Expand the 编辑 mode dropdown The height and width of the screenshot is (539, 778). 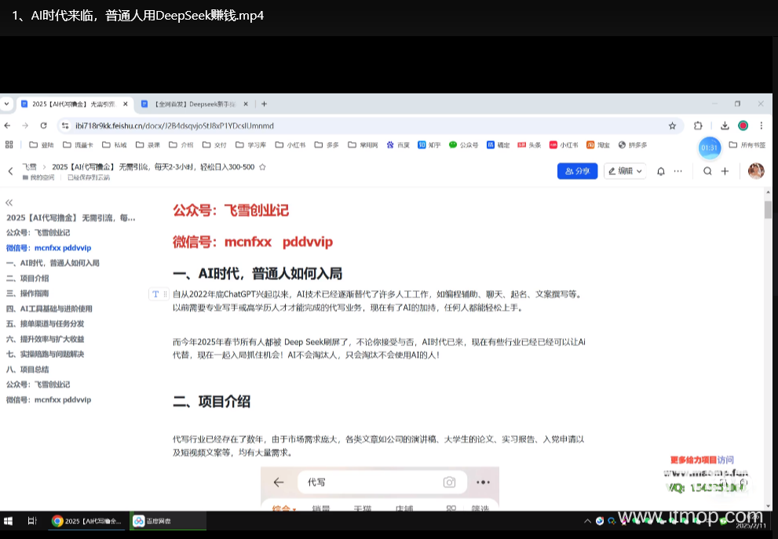[x=625, y=171]
